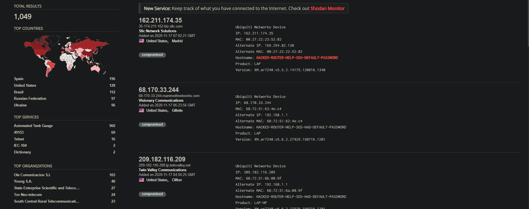Open result 68.170.33.244
The width and height of the screenshot is (529, 209).
click(158, 90)
